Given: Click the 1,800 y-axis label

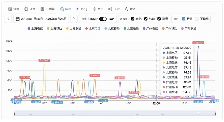Looking at the screenshot, I should (x=9, y=41).
